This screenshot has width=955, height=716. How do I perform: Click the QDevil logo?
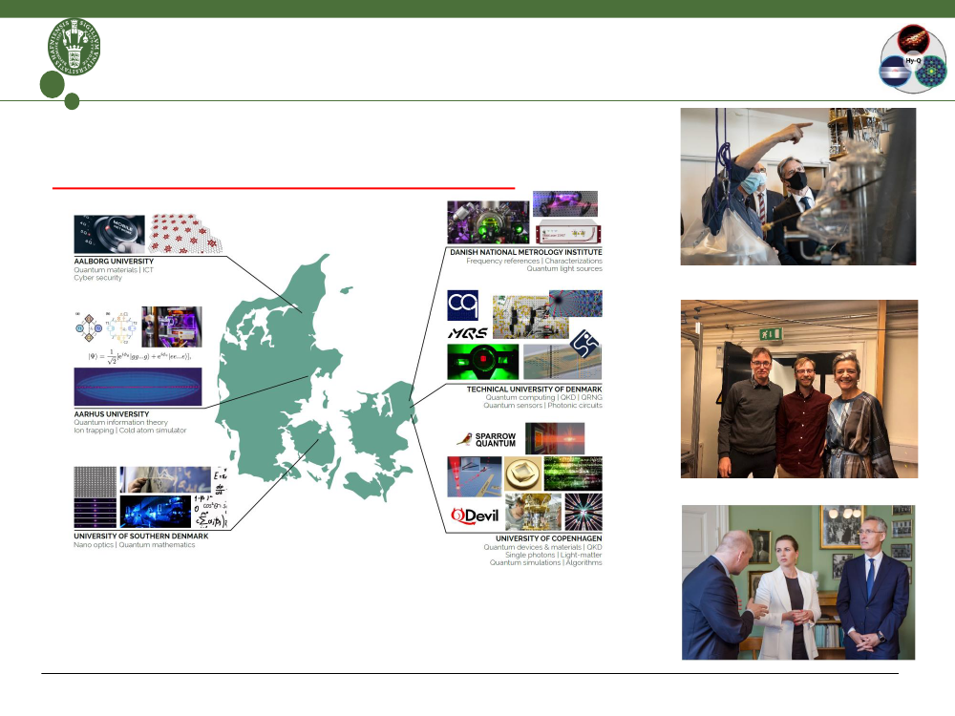(x=475, y=516)
